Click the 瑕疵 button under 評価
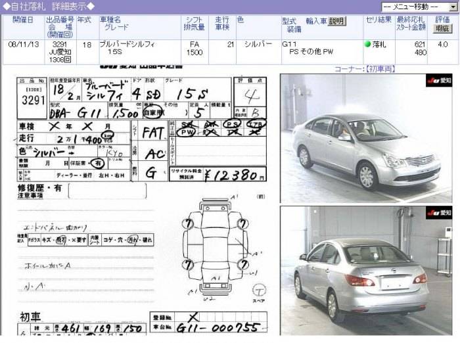This screenshot has height=343, width=460. click(442, 28)
